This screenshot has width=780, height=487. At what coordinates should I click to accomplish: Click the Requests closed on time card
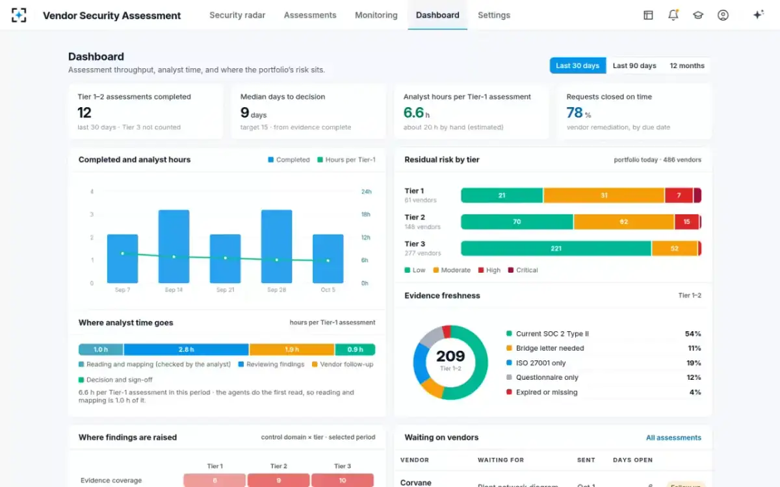[634, 112]
